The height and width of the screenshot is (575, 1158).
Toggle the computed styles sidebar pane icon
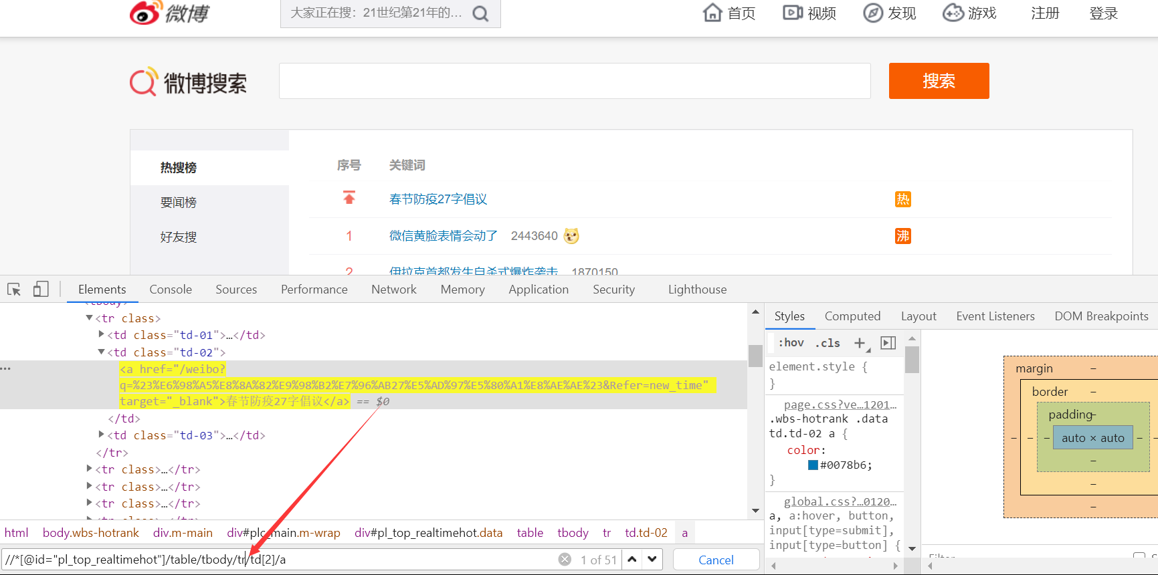coord(888,343)
